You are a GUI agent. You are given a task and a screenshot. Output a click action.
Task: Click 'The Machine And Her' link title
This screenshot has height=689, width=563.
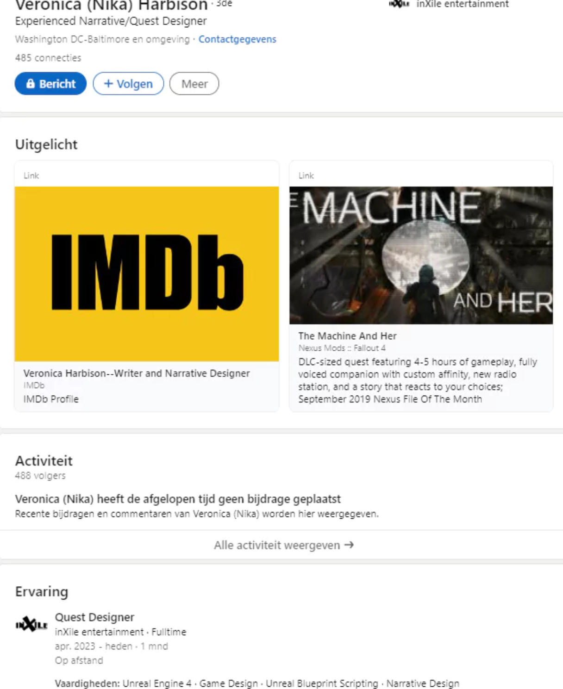347,336
